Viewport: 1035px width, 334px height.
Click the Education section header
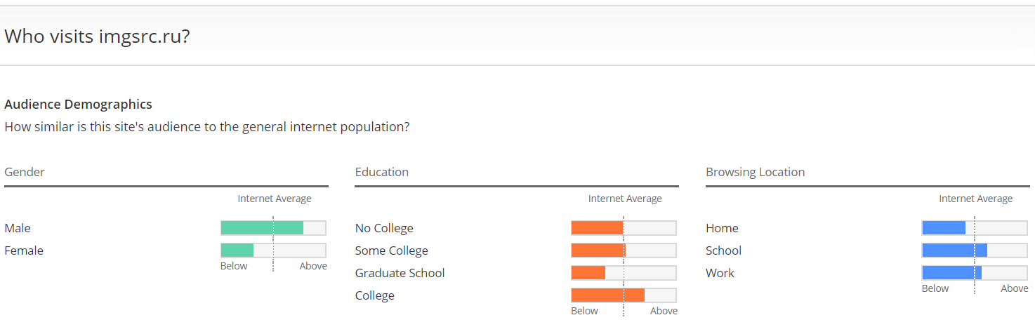[x=382, y=172]
